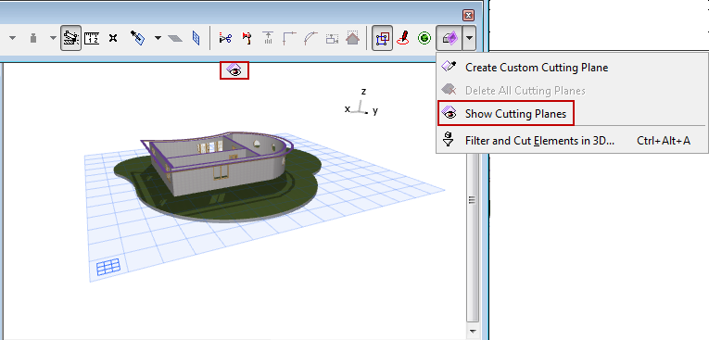Click the house Trim to Roof icon

[x=353, y=38]
